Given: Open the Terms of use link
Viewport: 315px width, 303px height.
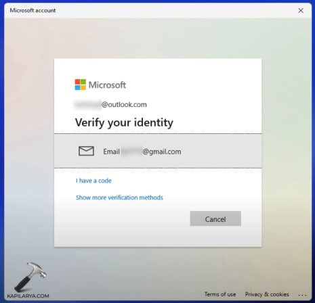Looking at the screenshot, I should click(x=220, y=294).
